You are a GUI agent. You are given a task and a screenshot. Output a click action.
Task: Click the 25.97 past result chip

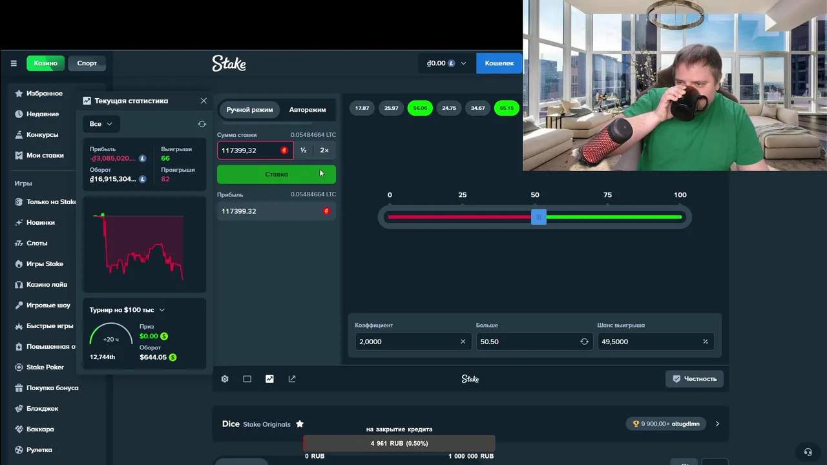coord(391,108)
